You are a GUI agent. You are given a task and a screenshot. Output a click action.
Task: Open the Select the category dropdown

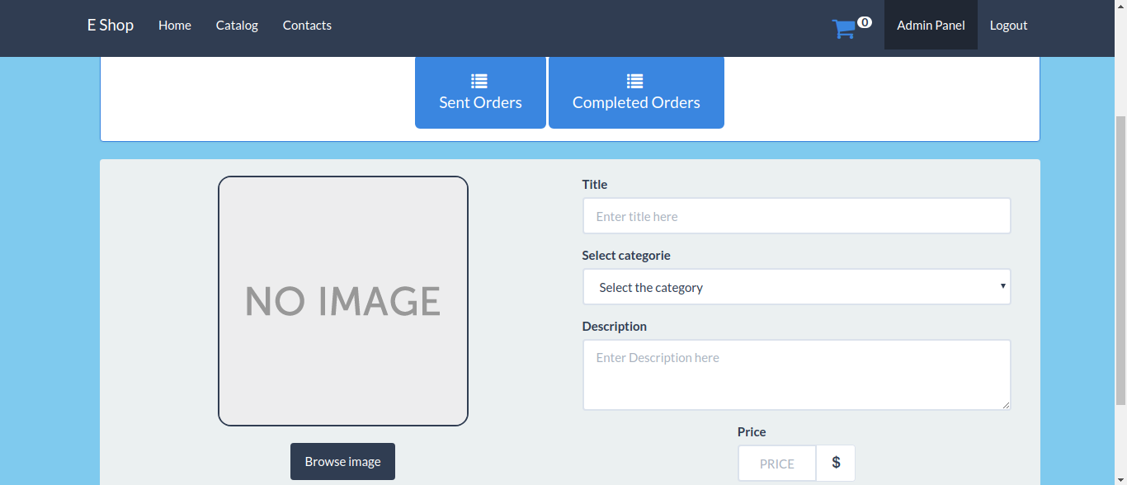tap(796, 287)
